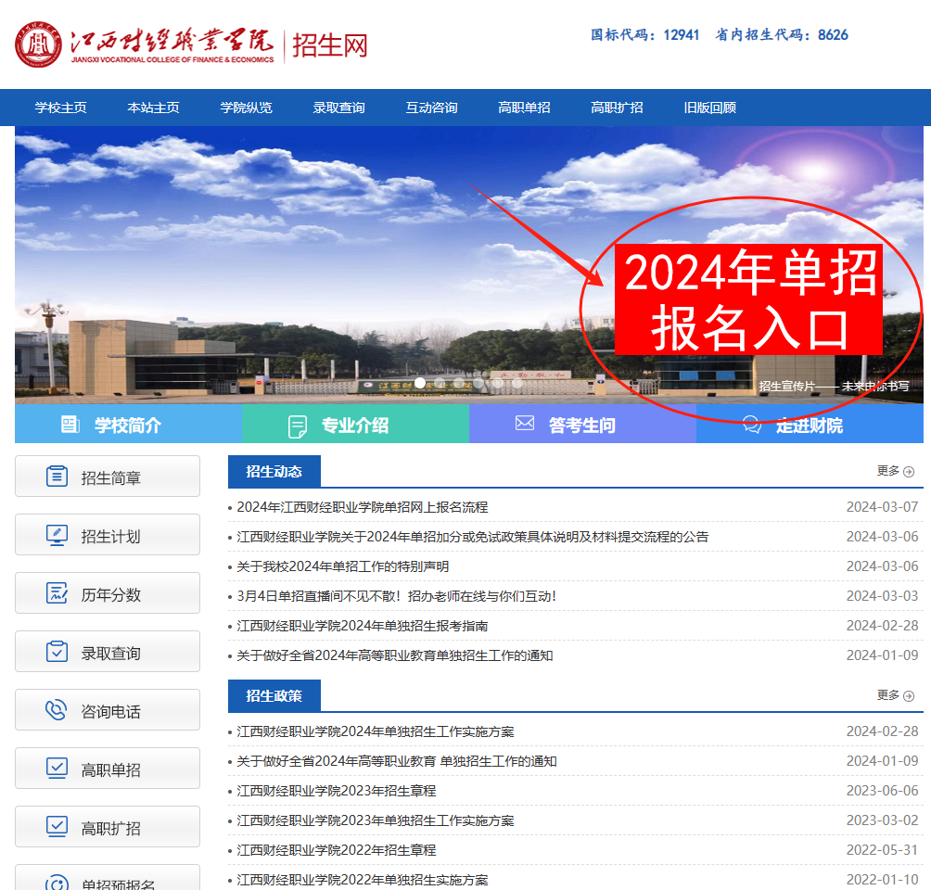Click the 高职单招 checkbox icon in sidebar
Screen dimensions: 931x890
[57, 769]
